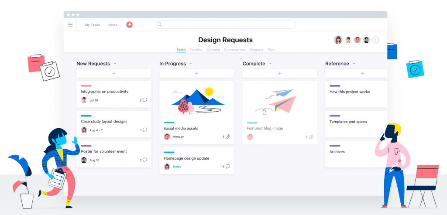This screenshot has width=447, height=215.
Task: Open comments on Homepage design update card
Action: point(228,166)
